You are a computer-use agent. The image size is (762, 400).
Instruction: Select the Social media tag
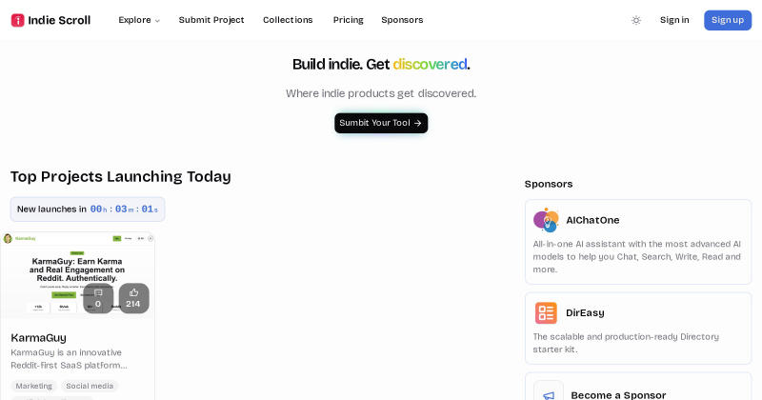(90, 386)
